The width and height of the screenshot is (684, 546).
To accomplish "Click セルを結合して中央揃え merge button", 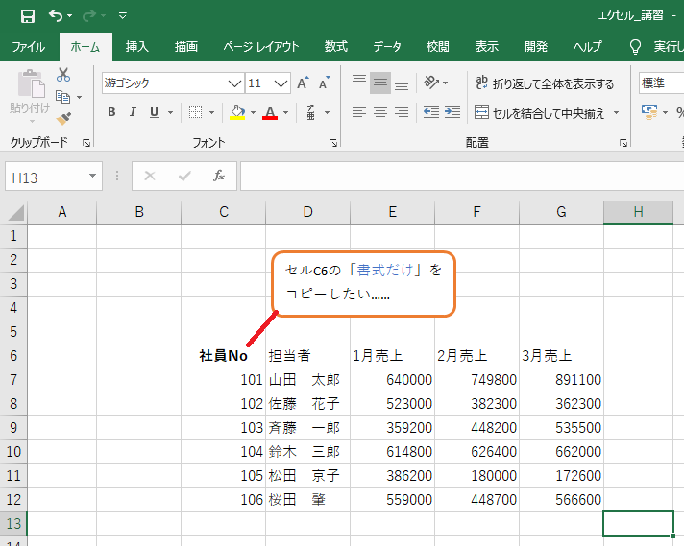I will coord(540,113).
